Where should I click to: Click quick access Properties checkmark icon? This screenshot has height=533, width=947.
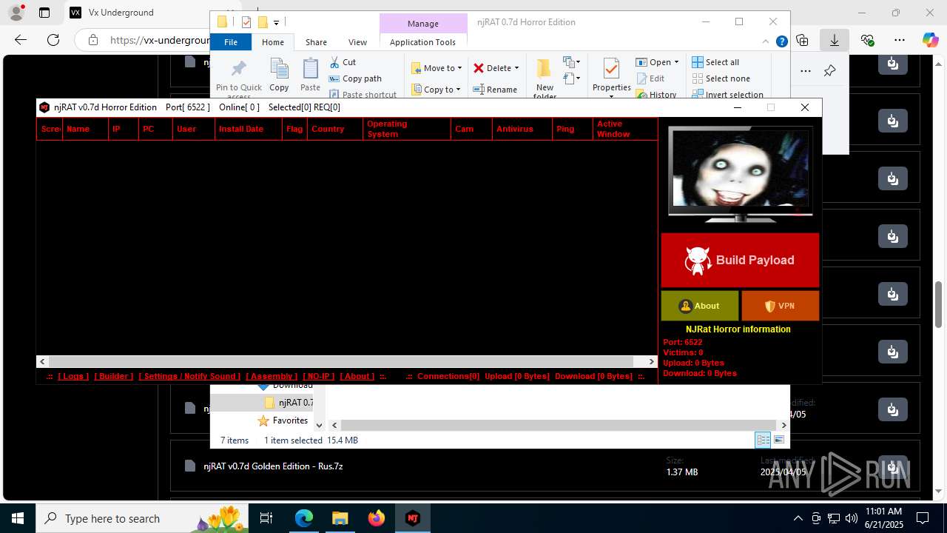coord(246,22)
